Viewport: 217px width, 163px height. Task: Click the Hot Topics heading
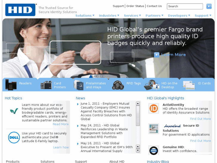[x=13, y=98]
